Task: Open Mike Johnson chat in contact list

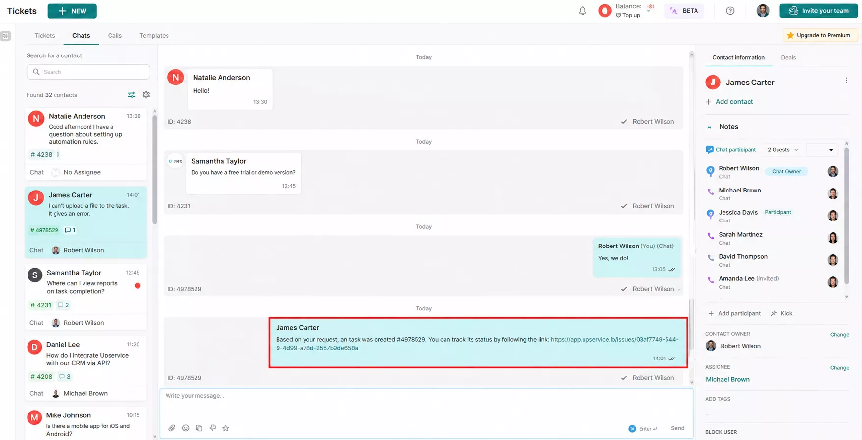Action: click(x=86, y=424)
